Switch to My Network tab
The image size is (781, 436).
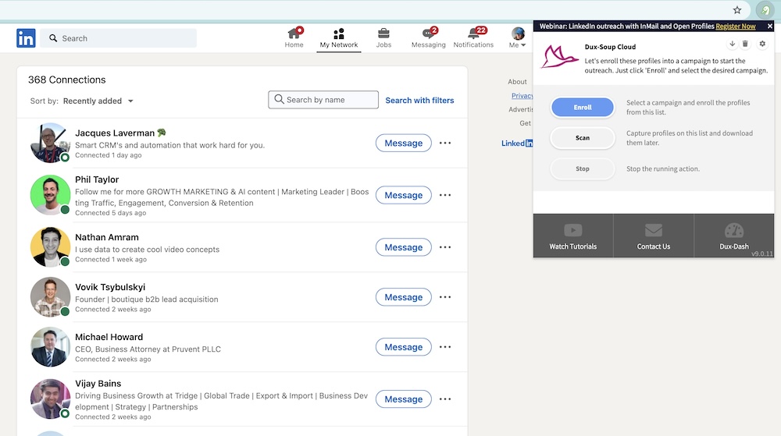(339, 37)
